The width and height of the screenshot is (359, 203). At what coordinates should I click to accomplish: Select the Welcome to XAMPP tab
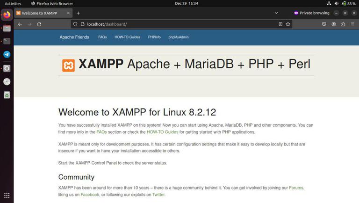pos(43,13)
